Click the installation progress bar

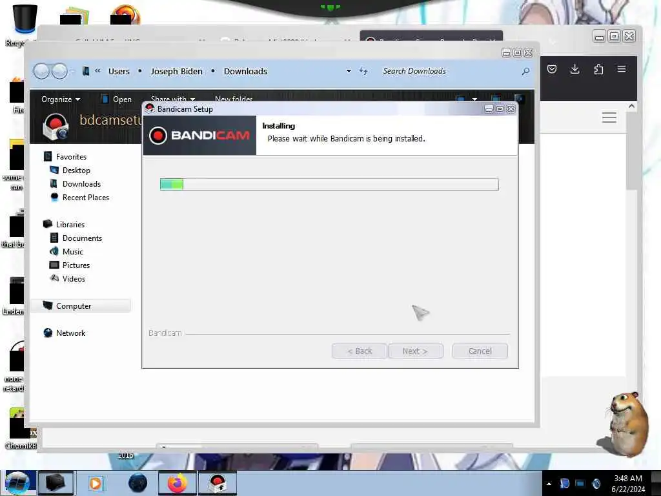point(329,184)
